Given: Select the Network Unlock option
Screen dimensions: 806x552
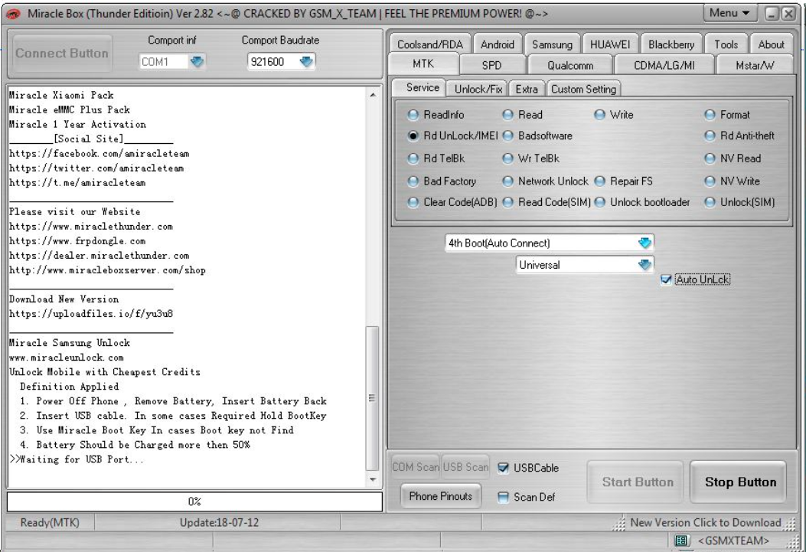Looking at the screenshot, I should tap(509, 181).
